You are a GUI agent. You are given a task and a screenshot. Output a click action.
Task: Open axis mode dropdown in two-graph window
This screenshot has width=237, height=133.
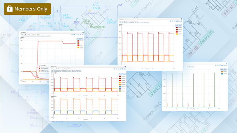pos(54,69)
